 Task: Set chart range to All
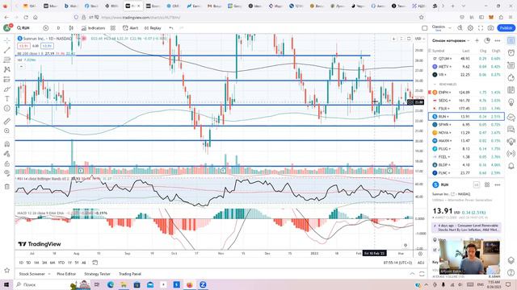[84, 263]
